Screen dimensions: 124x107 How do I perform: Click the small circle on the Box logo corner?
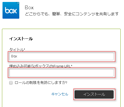[x=18, y=3]
